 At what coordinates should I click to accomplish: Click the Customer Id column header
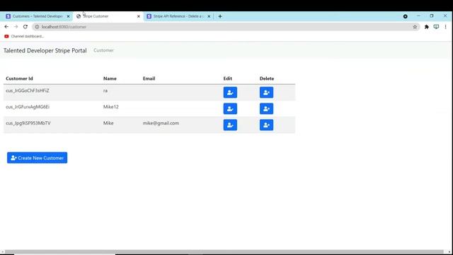[19, 79]
